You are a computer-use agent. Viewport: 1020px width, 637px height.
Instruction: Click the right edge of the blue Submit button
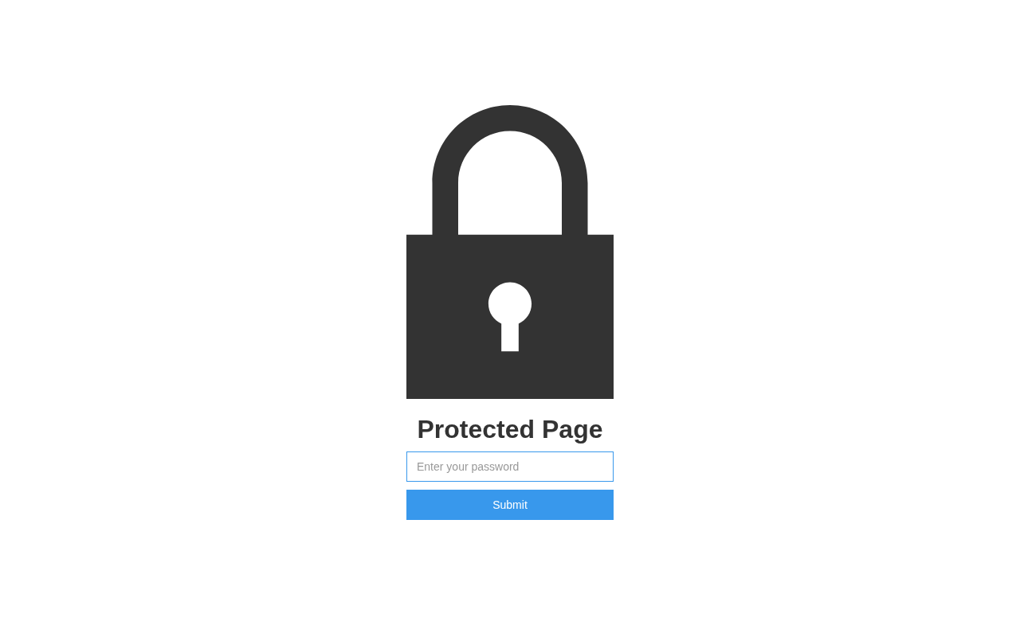(x=609, y=505)
